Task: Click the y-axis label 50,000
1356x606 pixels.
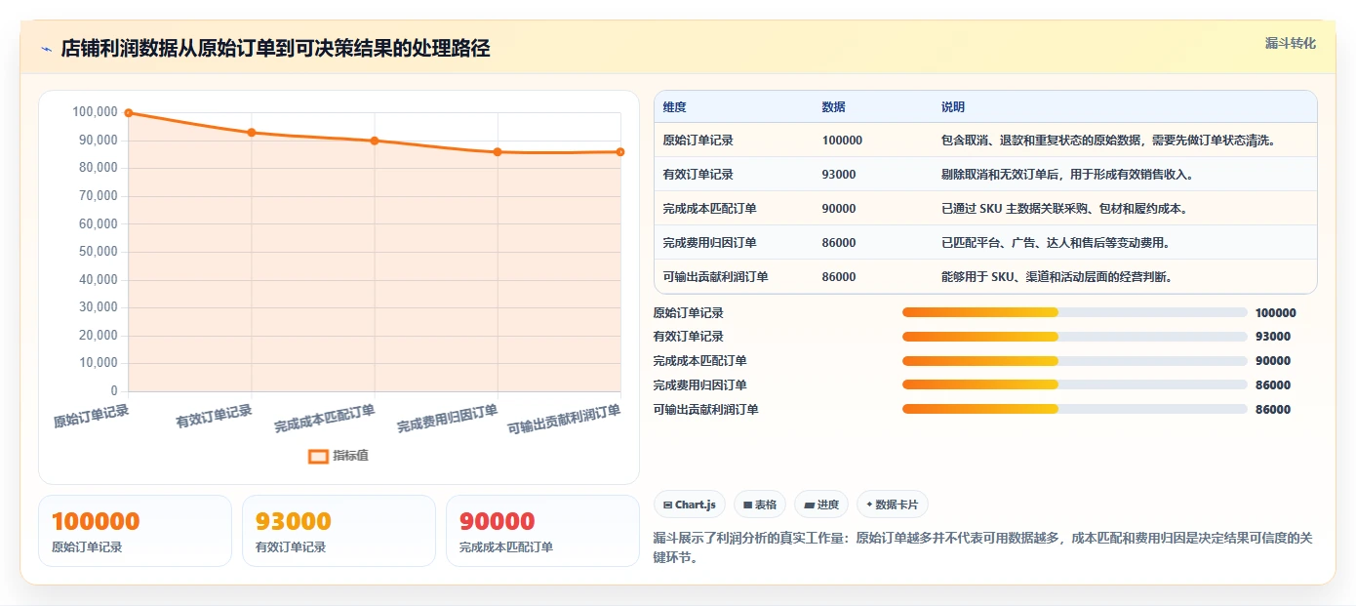Action: pyautogui.click(x=98, y=252)
